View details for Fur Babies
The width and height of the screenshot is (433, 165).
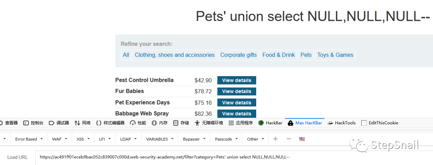237,91
